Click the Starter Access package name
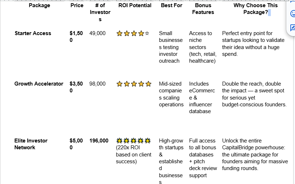The image size is (295, 184). 33,33
